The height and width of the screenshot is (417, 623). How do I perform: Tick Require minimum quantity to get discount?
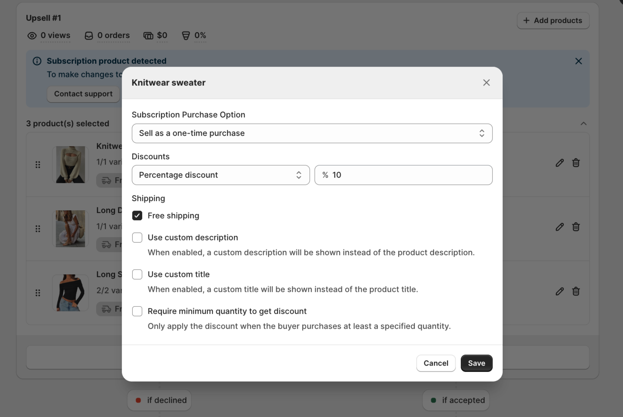tap(137, 311)
